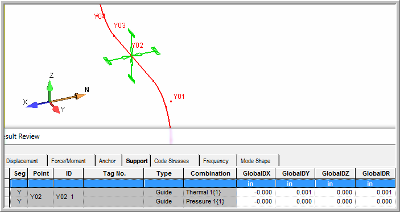Screen dimensions: 400x212
Task: Click the GlobalDY column header
Action: pos(295,173)
